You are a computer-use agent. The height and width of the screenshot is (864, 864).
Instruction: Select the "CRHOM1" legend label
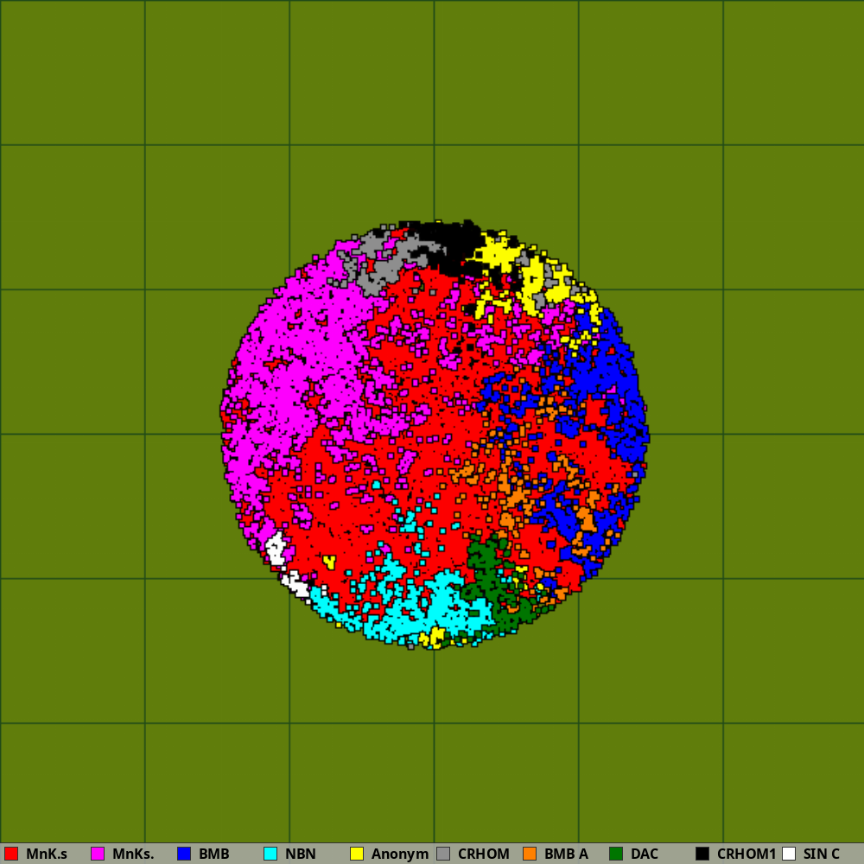pyautogui.click(x=746, y=854)
